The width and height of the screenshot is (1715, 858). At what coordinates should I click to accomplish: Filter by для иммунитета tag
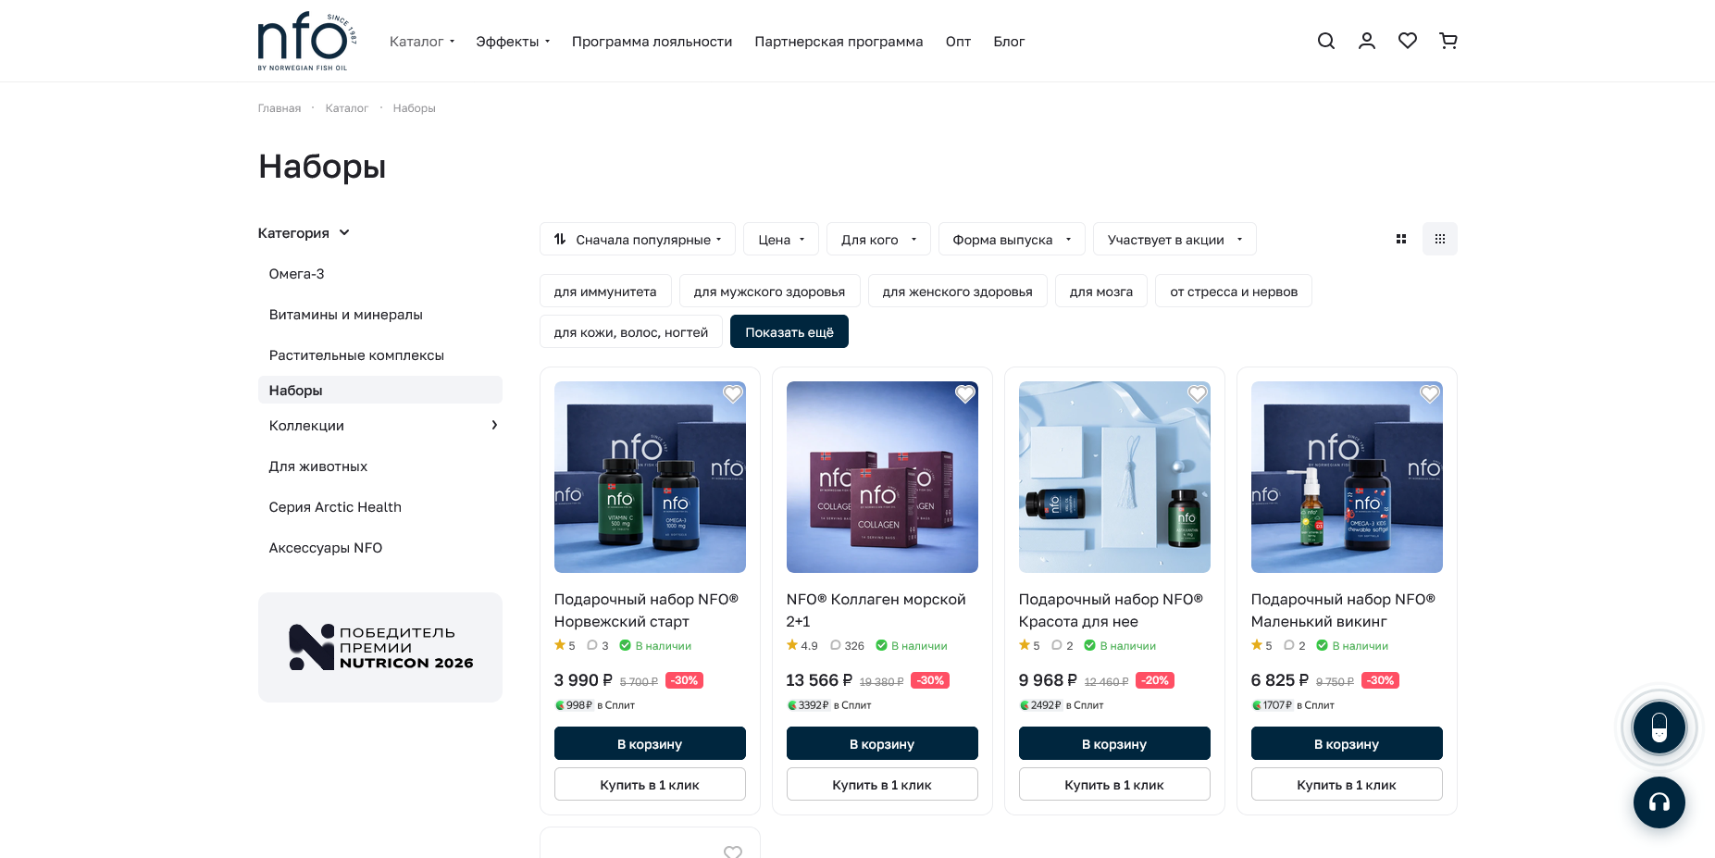point(605,291)
